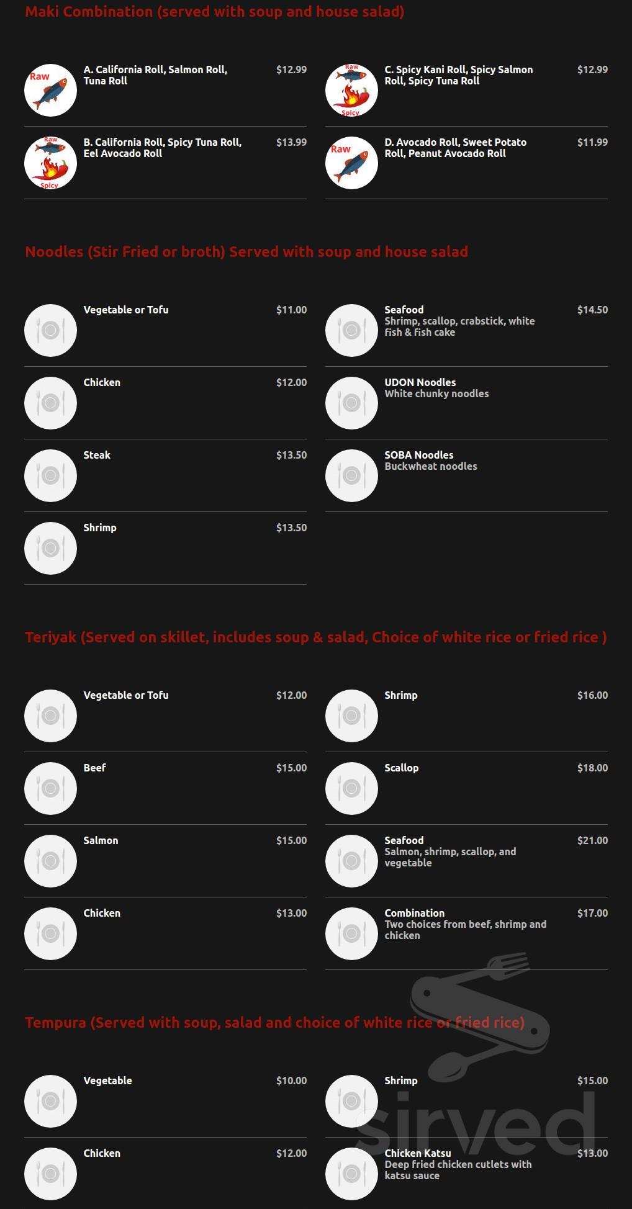This screenshot has height=1209, width=632.
Task: Click the $21.00 Seafood teriyaki price
Action: click(592, 840)
